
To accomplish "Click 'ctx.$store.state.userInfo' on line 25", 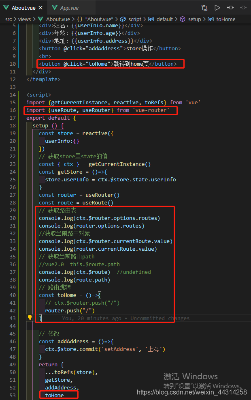I will click(137, 180).
